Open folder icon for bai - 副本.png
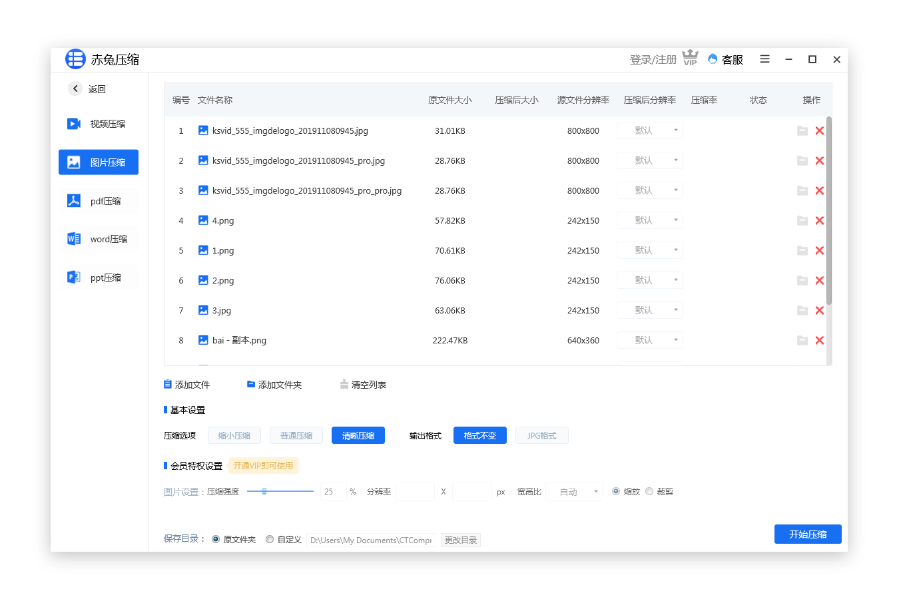Viewport: 899px width, 599px height. pyautogui.click(x=802, y=341)
